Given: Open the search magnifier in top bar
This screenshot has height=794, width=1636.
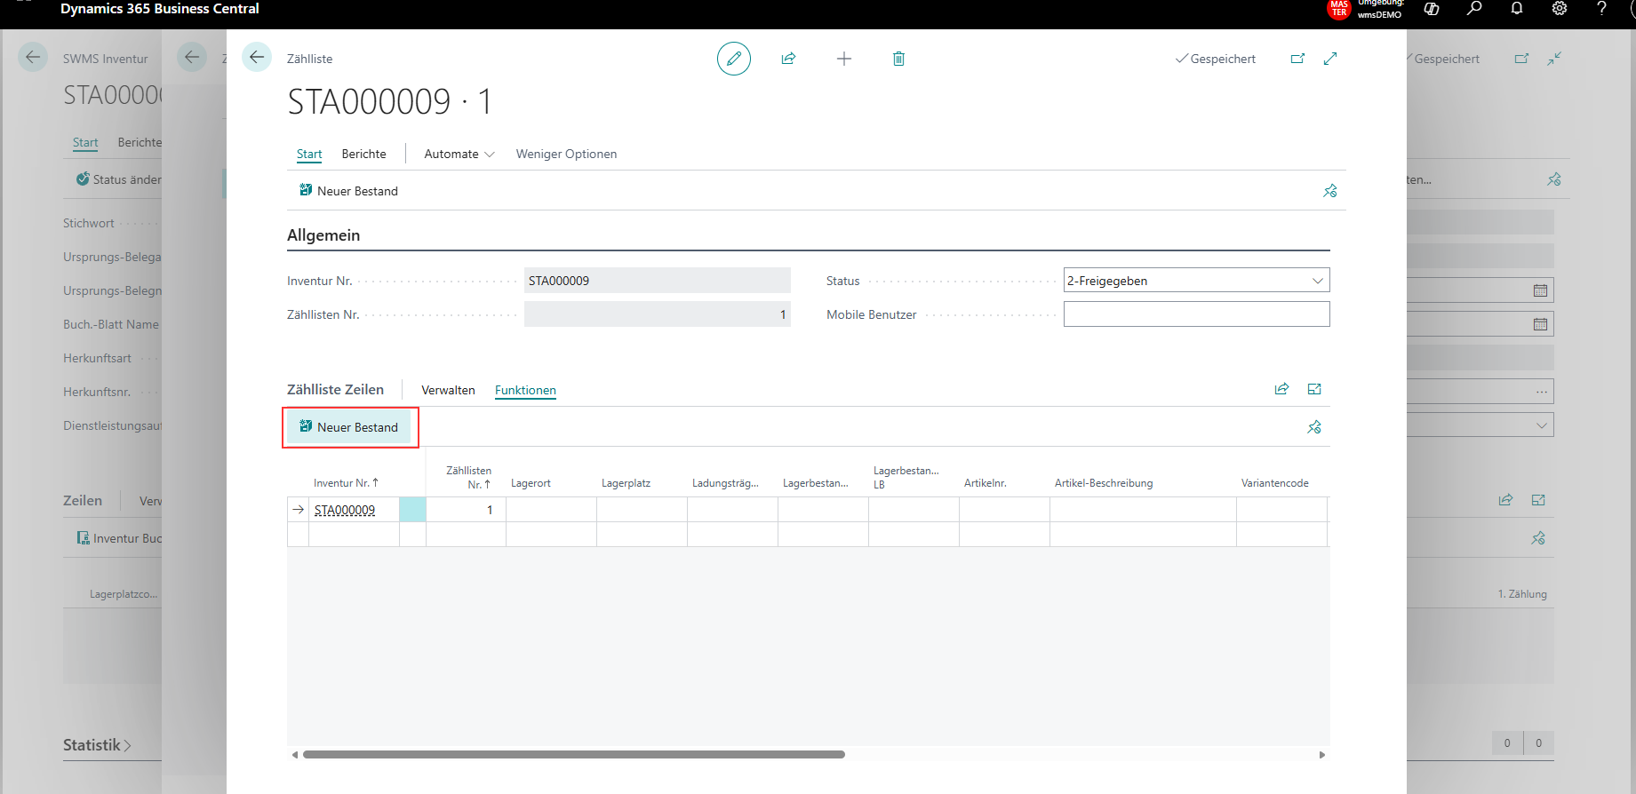Looking at the screenshot, I should pyautogui.click(x=1474, y=9).
